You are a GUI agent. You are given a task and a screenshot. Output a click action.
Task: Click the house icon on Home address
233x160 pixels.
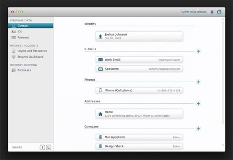(x=101, y=114)
